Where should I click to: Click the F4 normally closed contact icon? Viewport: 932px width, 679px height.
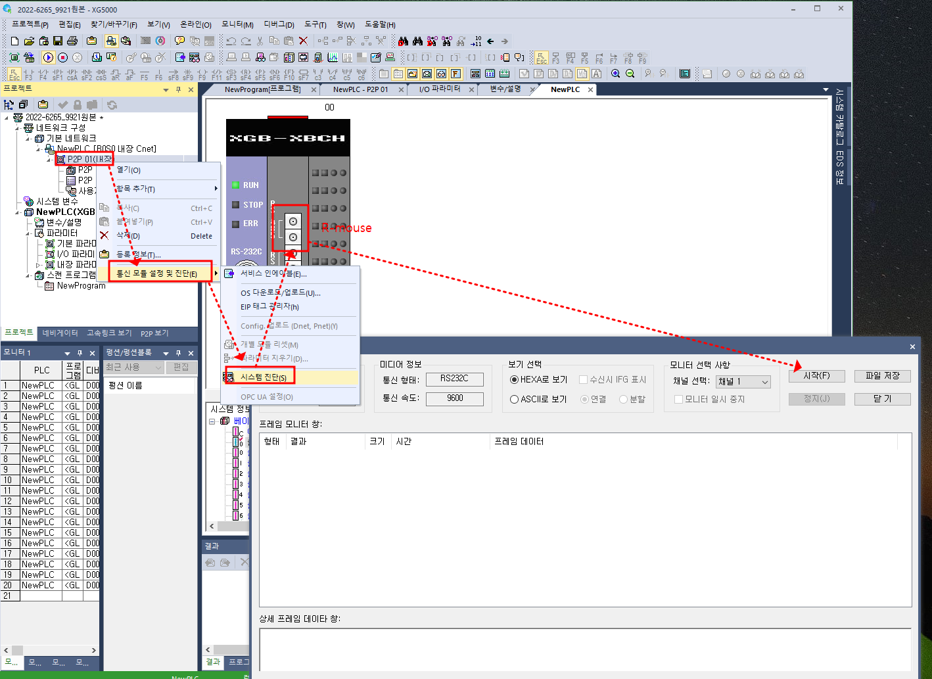coord(43,74)
